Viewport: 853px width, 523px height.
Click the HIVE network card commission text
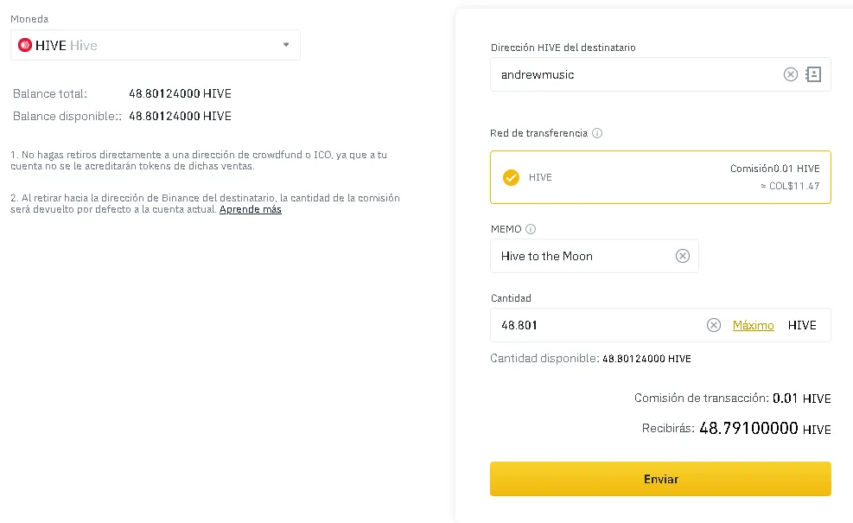click(x=774, y=169)
